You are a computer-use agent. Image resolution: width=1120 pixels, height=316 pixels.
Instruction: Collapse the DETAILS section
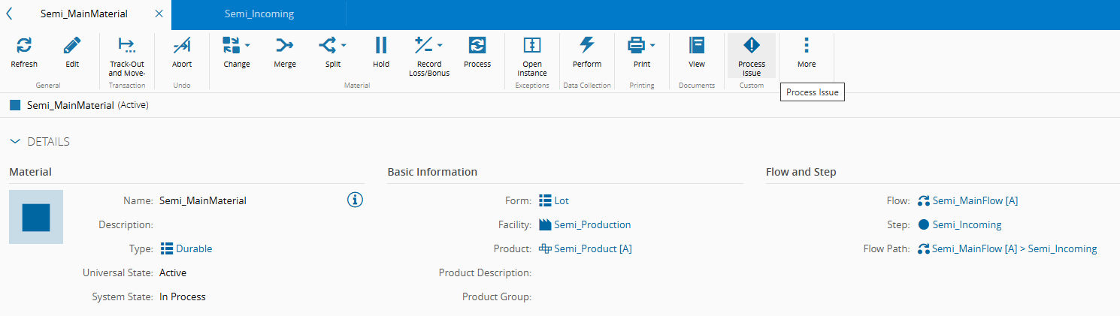click(15, 141)
